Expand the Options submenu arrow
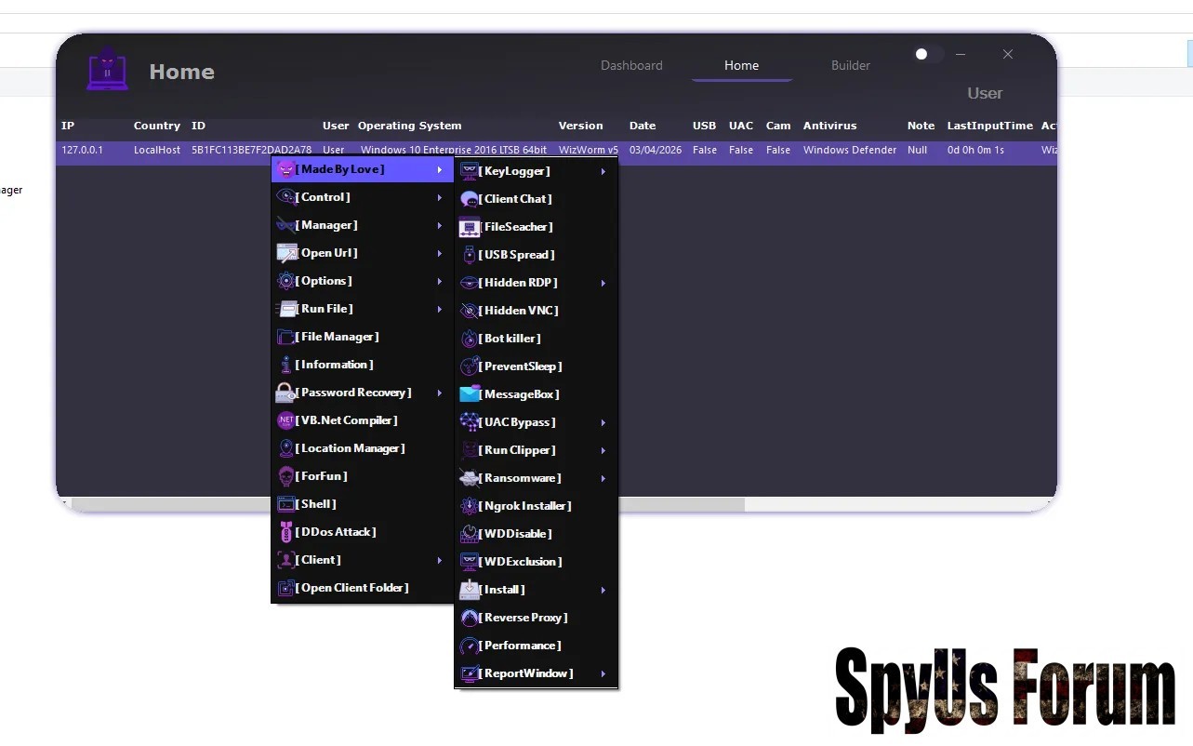The height and width of the screenshot is (746, 1193). point(440,281)
